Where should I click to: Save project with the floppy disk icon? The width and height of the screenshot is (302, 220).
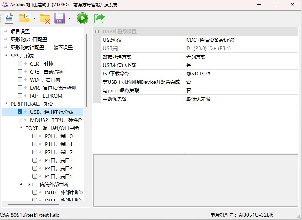point(60,18)
